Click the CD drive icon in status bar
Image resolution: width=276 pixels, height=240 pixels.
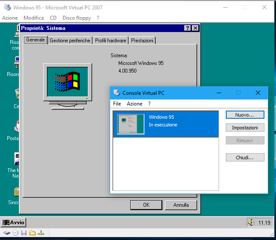click(15, 233)
